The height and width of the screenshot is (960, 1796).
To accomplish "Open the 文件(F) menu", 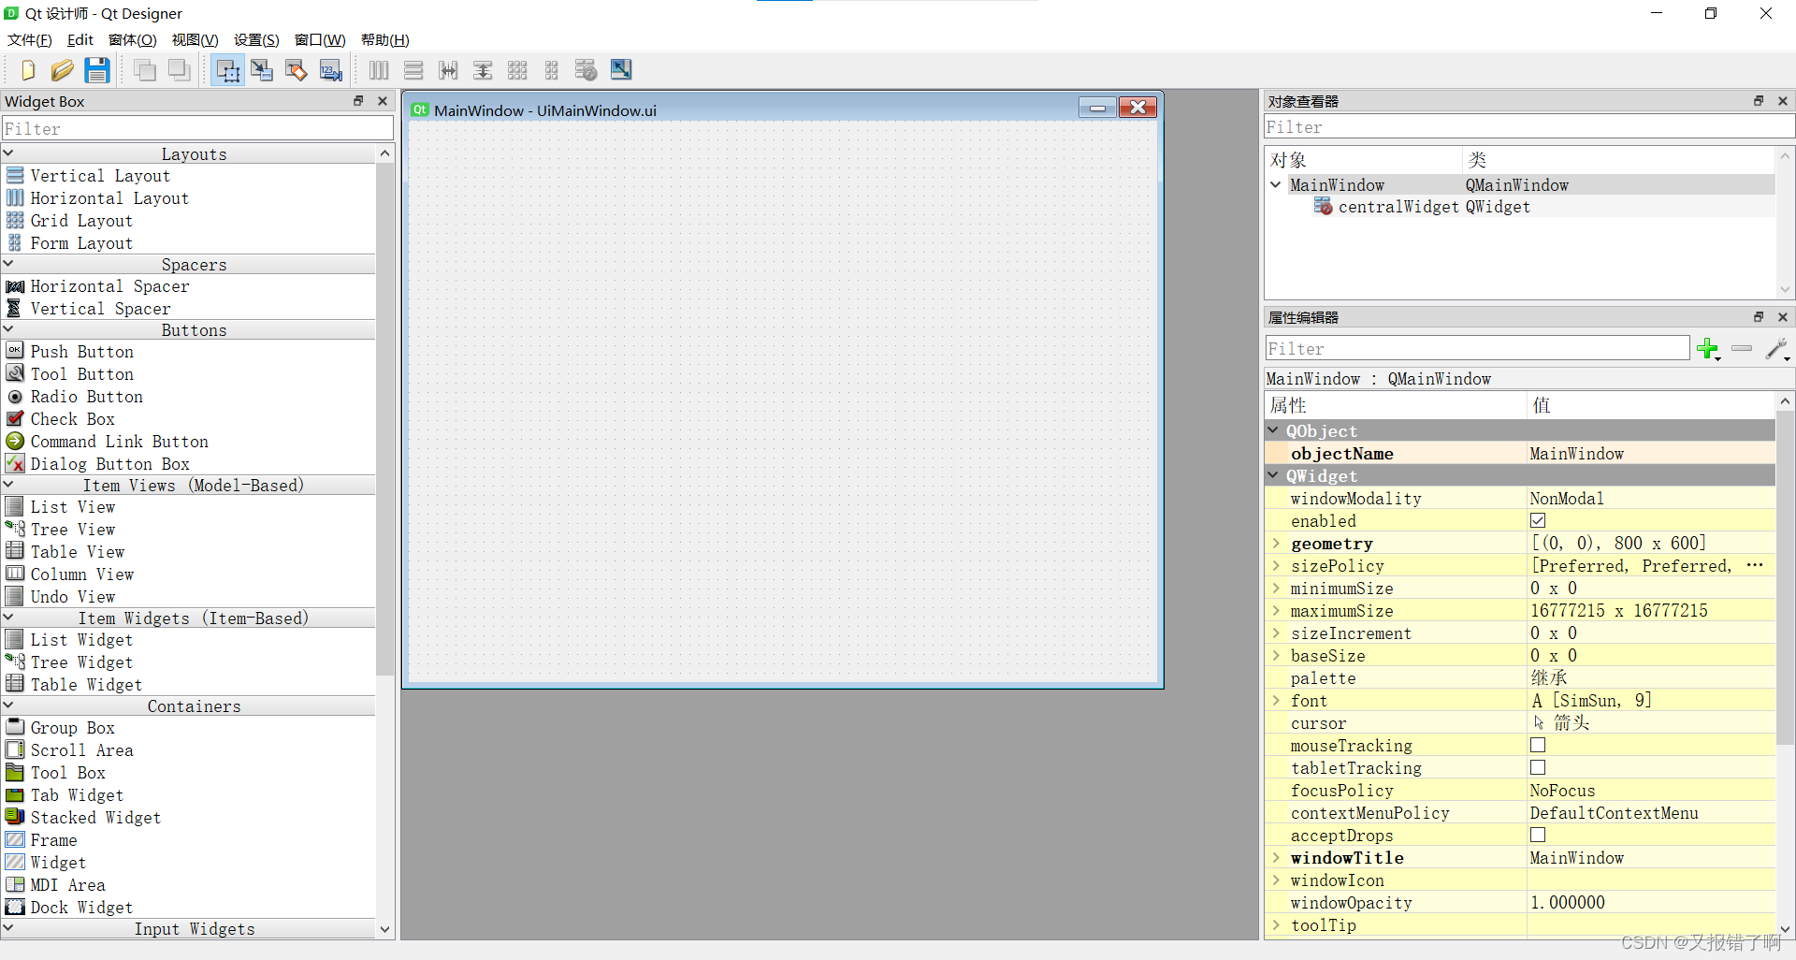I will coord(30,40).
